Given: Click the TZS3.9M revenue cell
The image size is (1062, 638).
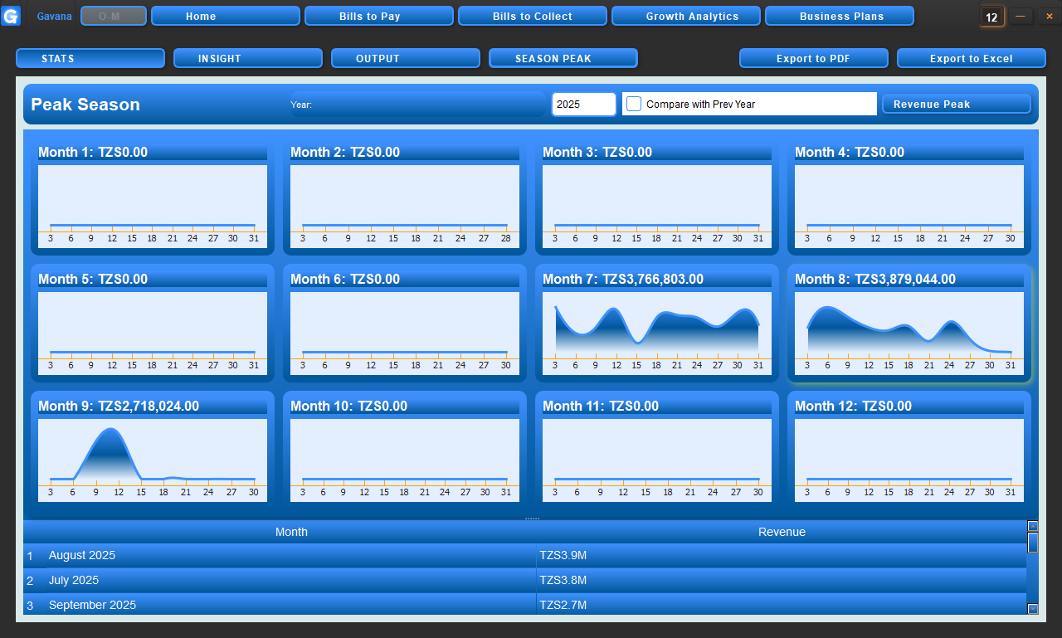Looking at the screenshot, I should pos(782,555).
